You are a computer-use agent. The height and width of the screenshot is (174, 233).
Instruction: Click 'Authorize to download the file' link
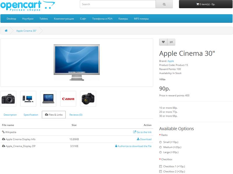pyautogui.click(x=133, y=146)
